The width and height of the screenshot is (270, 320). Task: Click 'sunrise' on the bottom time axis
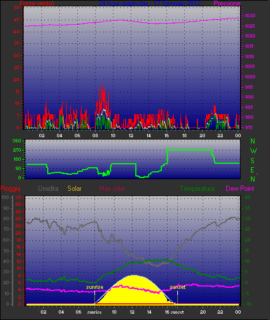(x=94, y=313)
